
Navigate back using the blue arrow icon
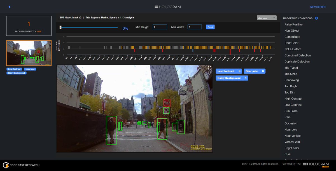[10, 7]
